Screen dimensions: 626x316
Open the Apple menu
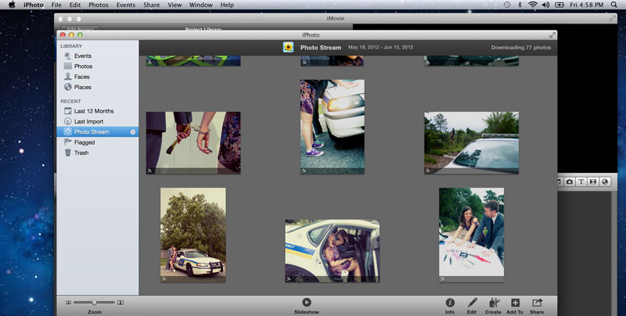(12, 5)
